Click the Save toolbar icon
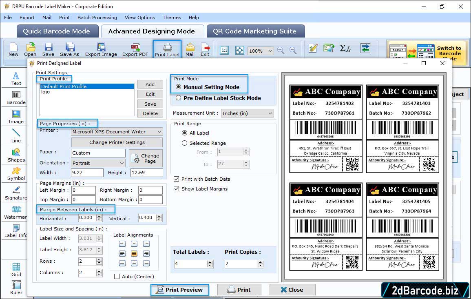Screen dimensions: 471x299 click(49, 50)
